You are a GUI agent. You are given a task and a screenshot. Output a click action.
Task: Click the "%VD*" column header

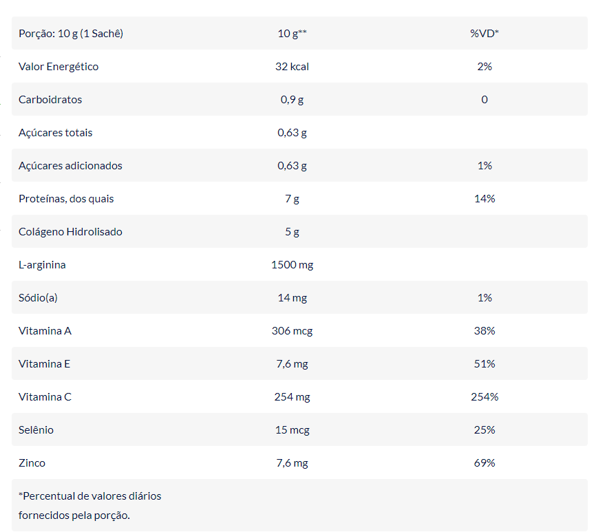485,33
